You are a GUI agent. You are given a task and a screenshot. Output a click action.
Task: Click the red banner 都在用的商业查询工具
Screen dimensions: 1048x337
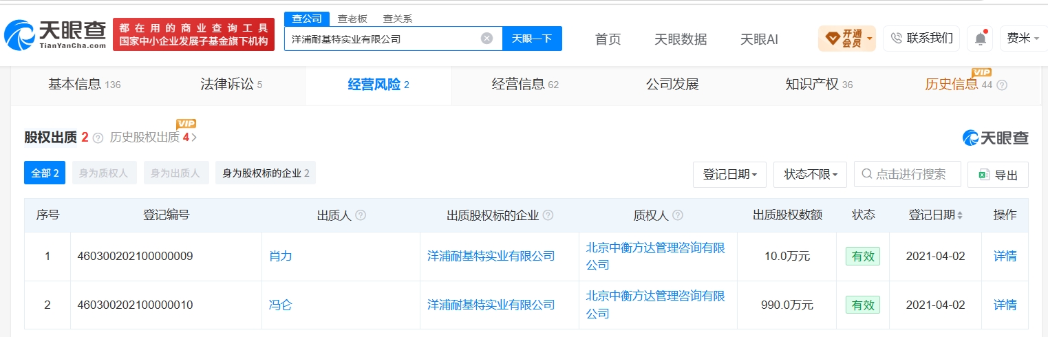193,34
